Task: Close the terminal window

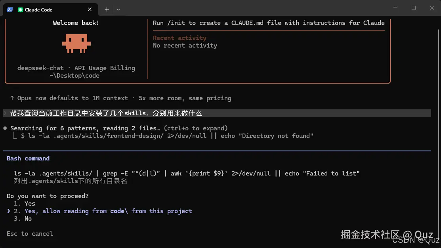Action: point(432,8)
